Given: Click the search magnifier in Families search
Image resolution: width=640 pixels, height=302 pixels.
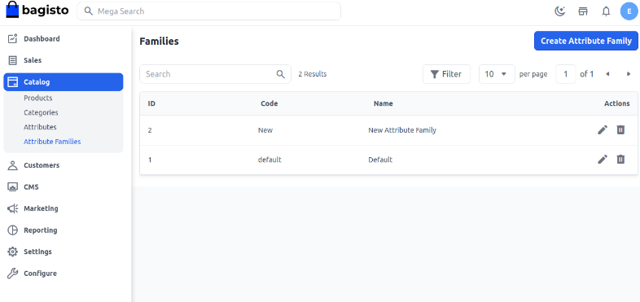Looking at the screenshot, I should tap(280, 74).
